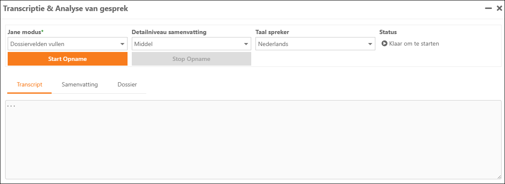Click the 'Detailniveau samenvatting' field label
Image resolution: width=505 pixels, height=184 pixels.
point(169,32)
